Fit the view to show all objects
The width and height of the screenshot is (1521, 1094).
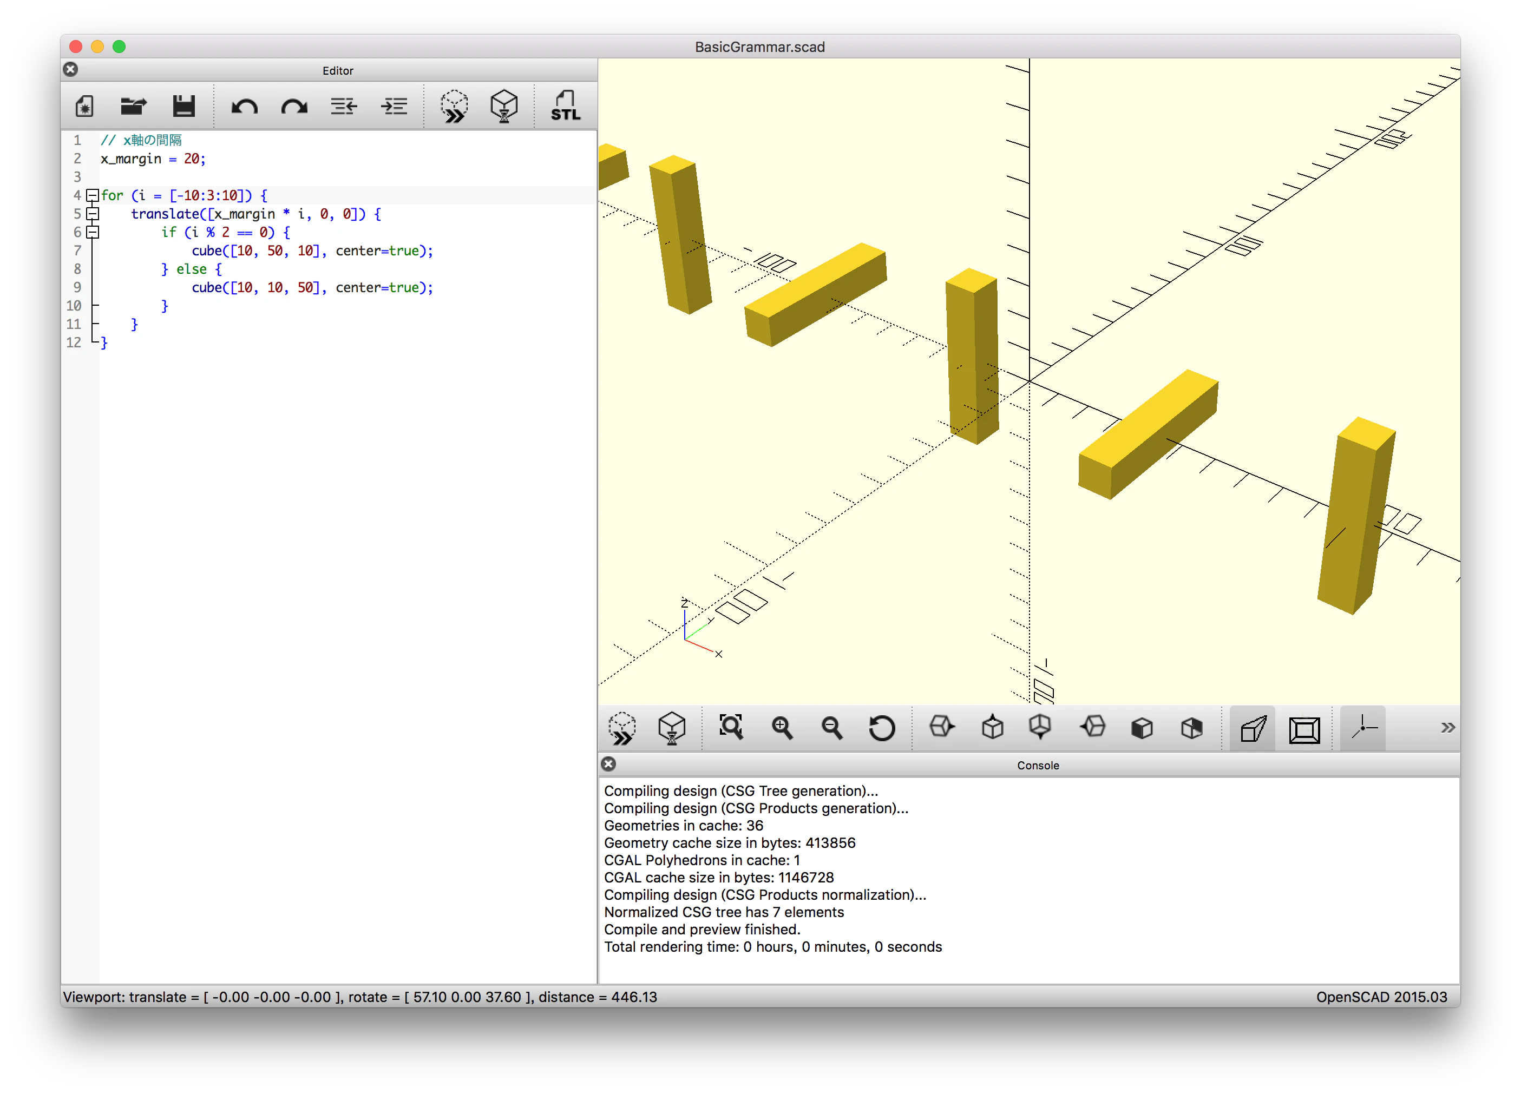pos(731,727)
